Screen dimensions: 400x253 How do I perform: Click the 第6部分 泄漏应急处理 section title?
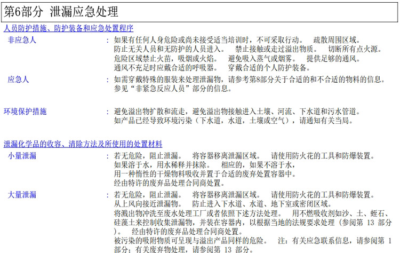click(61, 11)
